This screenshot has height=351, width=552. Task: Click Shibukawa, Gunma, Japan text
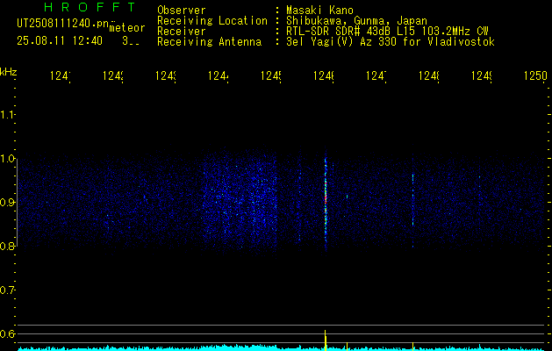356,21
